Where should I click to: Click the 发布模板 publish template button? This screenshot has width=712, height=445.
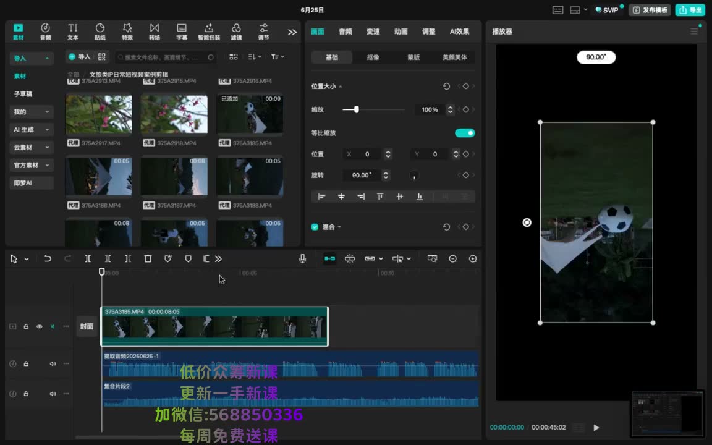[x=650, y=10]
